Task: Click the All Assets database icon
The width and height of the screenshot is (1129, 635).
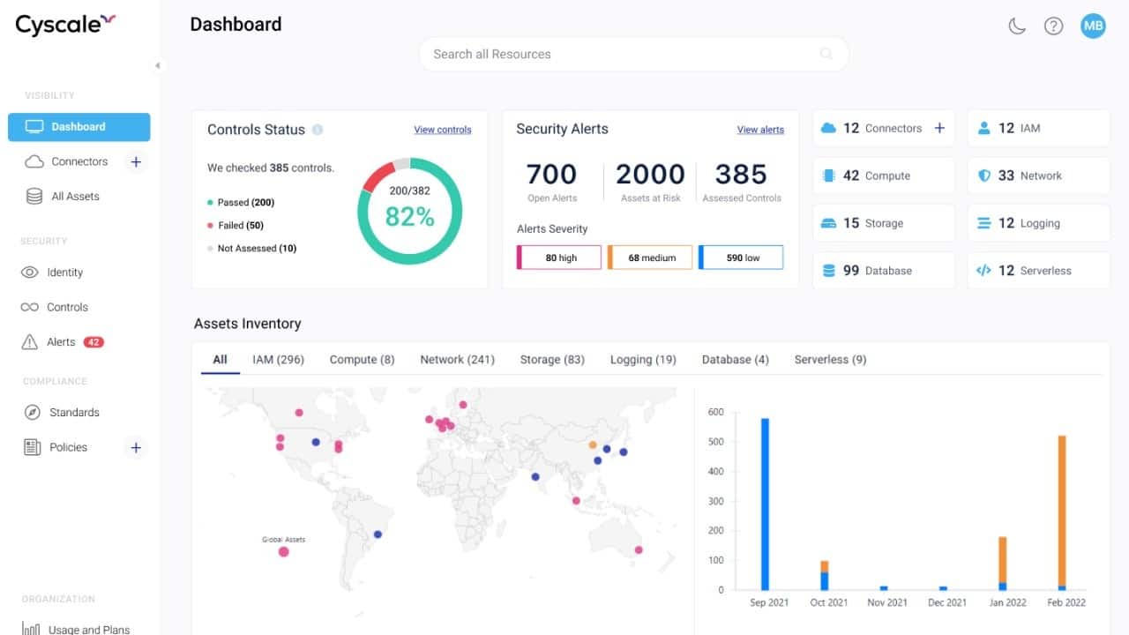Action: pos(34,197)
